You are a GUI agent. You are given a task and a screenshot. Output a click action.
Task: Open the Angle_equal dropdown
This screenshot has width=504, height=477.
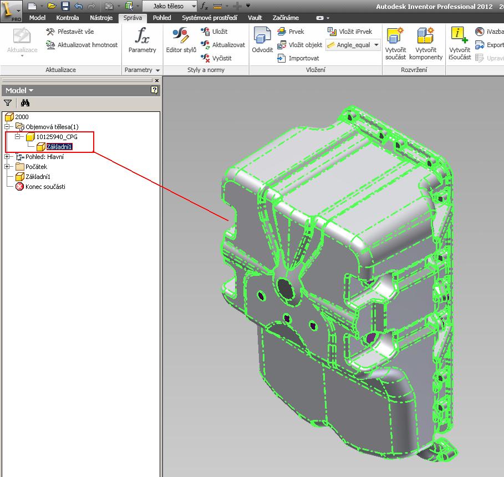[x=376, y=45]
